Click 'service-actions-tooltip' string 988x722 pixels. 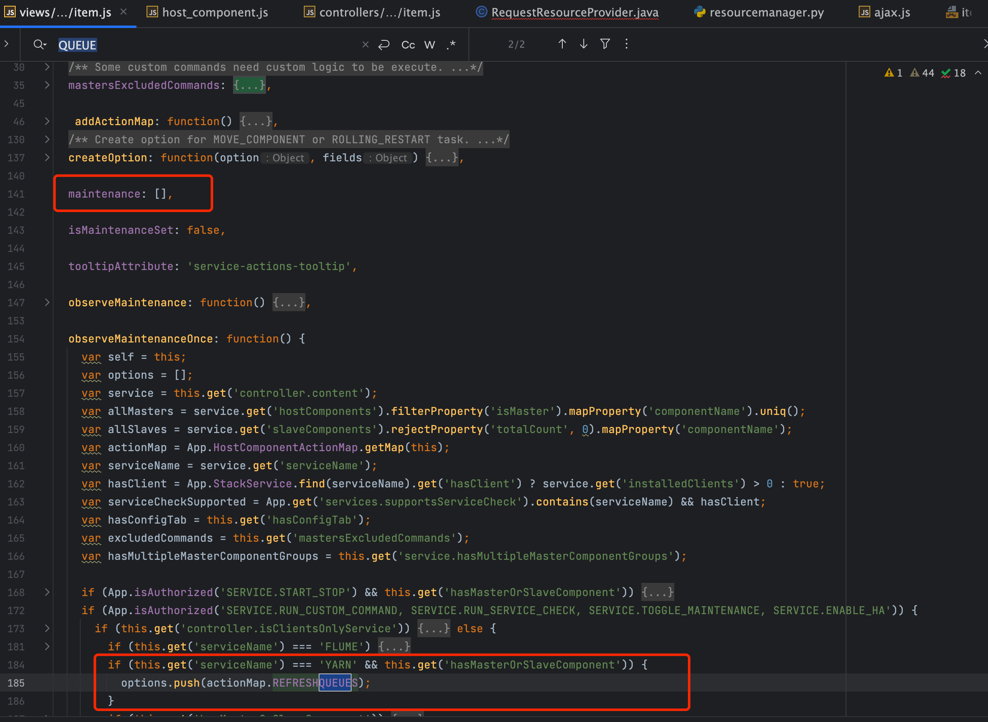pos(269,266)
